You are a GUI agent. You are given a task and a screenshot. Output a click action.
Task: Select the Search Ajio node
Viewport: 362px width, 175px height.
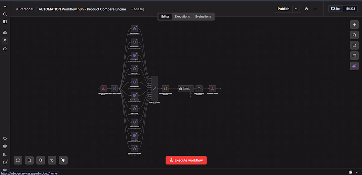134,69
